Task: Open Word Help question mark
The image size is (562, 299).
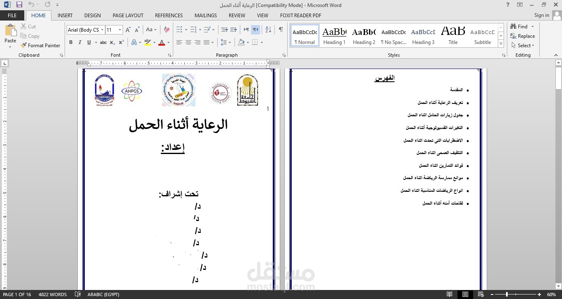Action: tap(508, 5)
